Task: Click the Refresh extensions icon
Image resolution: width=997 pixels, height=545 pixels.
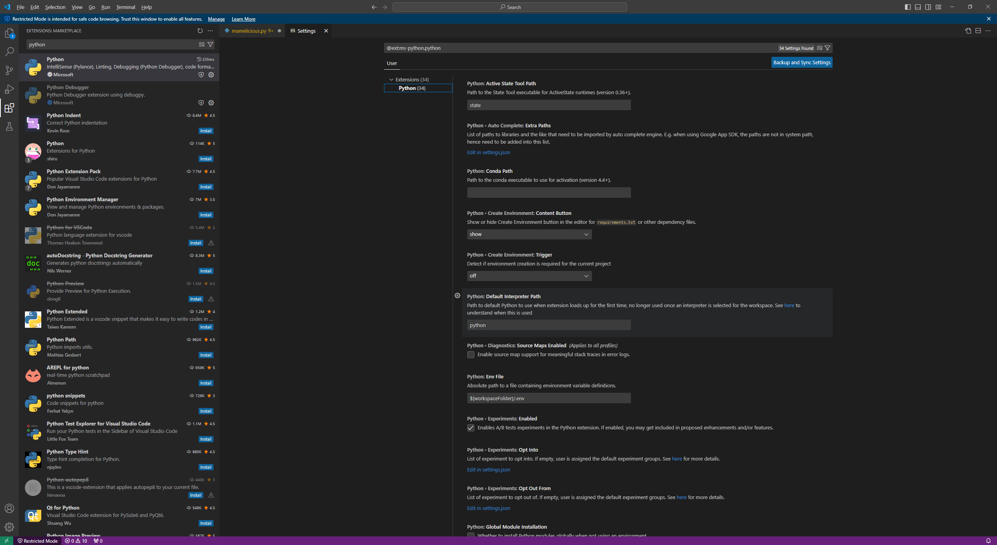Action: [x=200, y=31]
